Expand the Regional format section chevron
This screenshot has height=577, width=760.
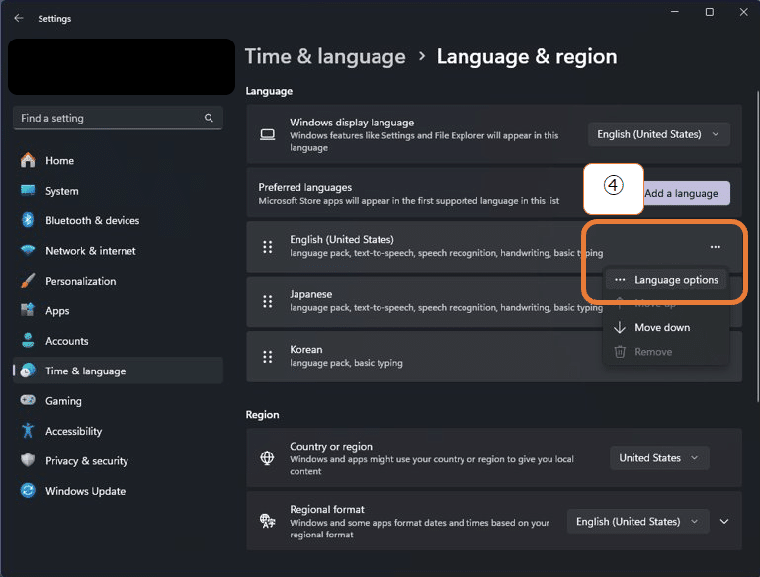(x=724, y=522)
